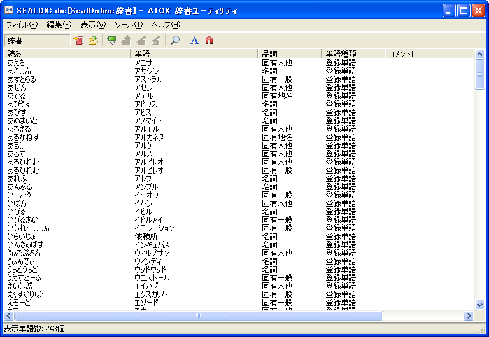The width and height of the screenshot is (489, 337).
Task: Close the ATOK 辞書ユーティリティ window
Action: pos(478,11)
